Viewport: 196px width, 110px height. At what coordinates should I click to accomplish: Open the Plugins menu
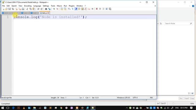(x=72, y=6)
